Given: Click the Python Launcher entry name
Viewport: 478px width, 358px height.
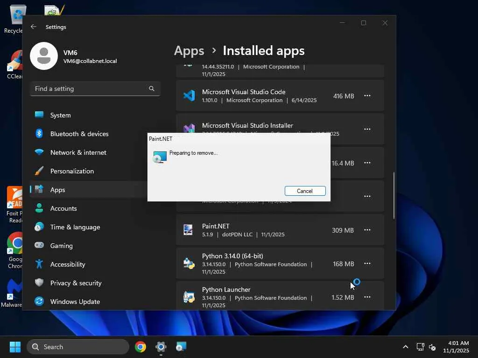Looking at the screenshot, I should (226, 289).
